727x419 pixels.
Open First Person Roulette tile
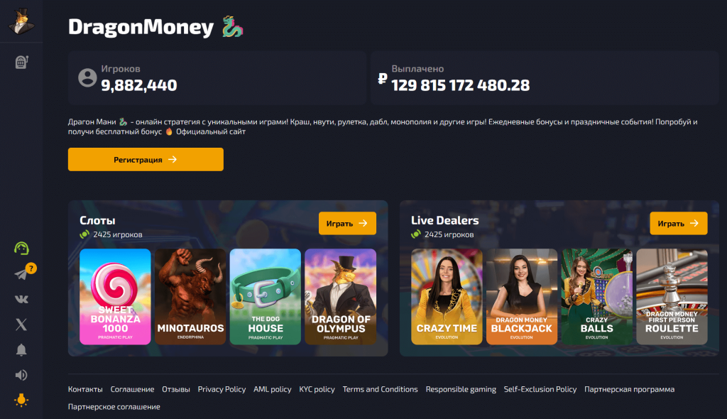pyautogui.click(x=672, y=297)
